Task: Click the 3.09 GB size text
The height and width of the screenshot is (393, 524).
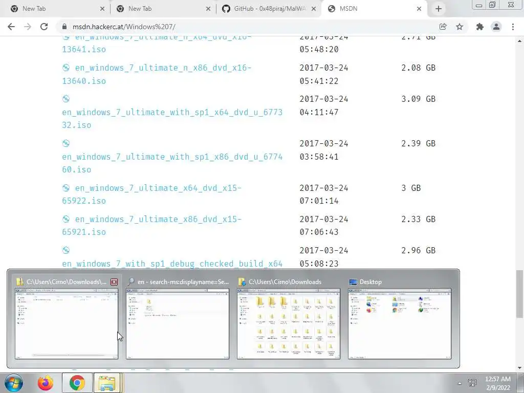Action: (x=419, y=99)
